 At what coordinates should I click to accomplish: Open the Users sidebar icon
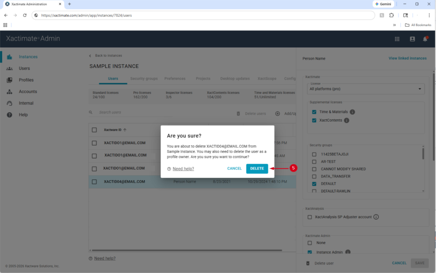pos(9,68)
